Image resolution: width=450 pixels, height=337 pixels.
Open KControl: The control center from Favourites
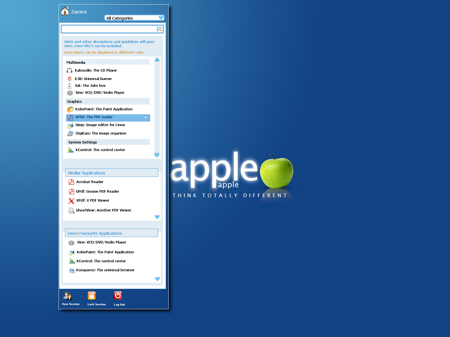(x=101, y=261)
